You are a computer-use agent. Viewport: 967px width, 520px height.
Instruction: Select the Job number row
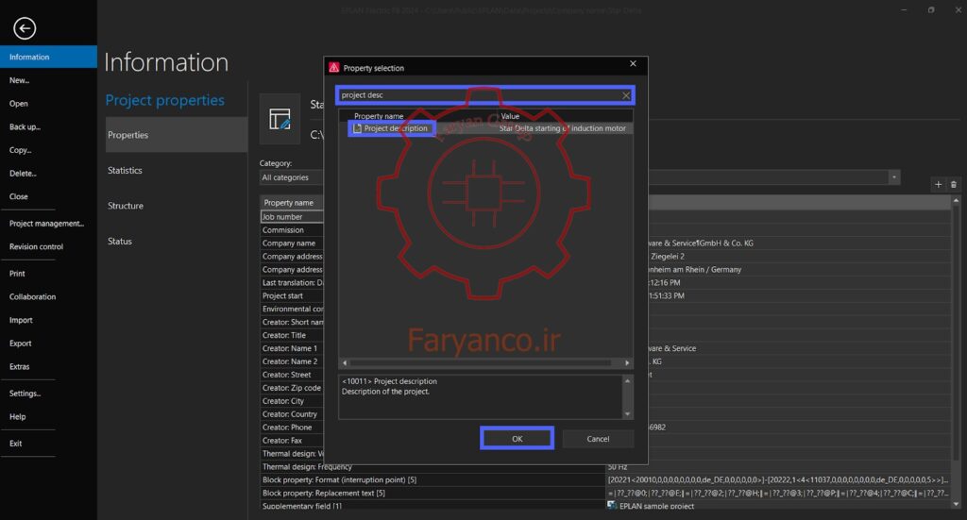[292, 217]
